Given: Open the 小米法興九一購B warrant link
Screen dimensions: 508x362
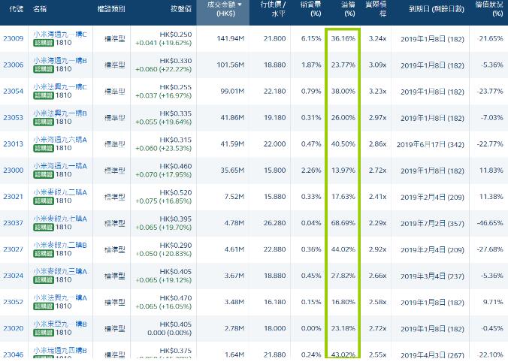Looking at the screenshot, I should 60,113.
